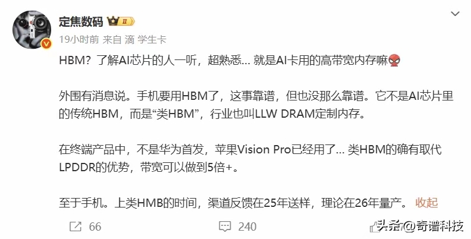471x239 pixels.
Task: Click the red spider mask emoji
Action: point(394,61)
